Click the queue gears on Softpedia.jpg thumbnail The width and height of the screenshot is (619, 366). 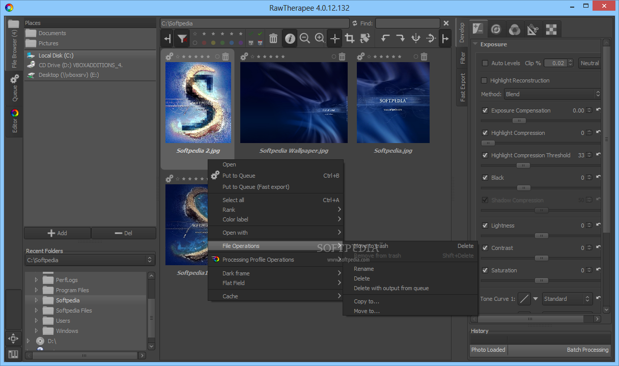(361, 57)
